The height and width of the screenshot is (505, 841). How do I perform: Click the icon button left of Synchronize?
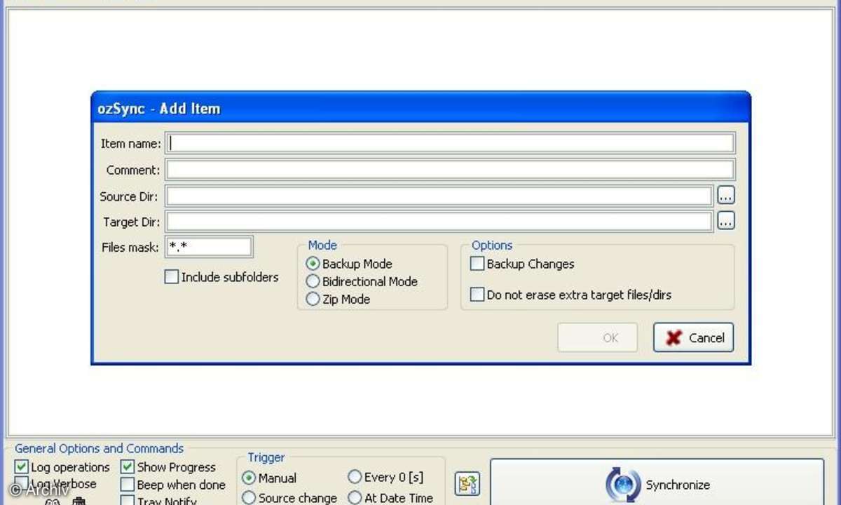tap(467, 484)
